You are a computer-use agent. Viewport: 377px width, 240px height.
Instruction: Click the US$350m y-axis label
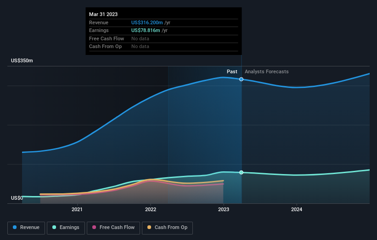[x=22, y=60]
